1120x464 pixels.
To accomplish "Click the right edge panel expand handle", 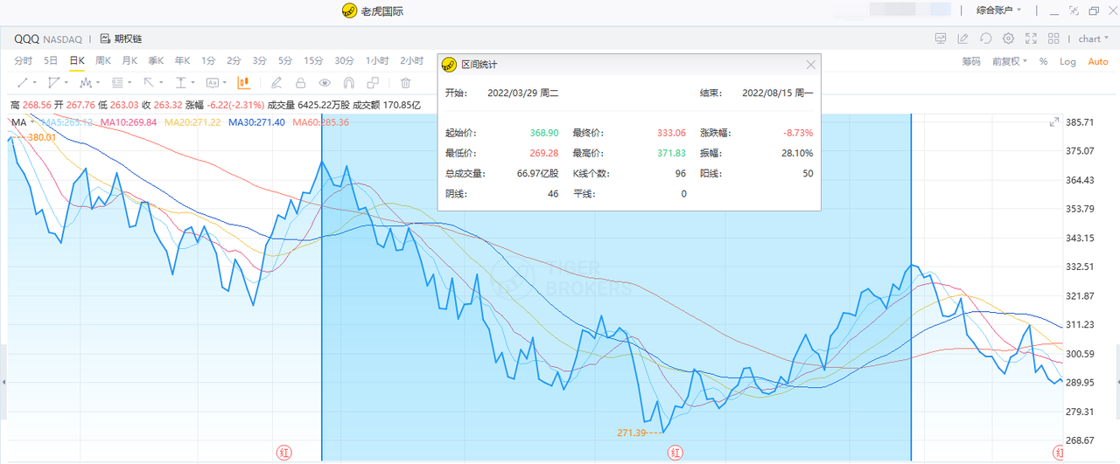I will 1116,382.
